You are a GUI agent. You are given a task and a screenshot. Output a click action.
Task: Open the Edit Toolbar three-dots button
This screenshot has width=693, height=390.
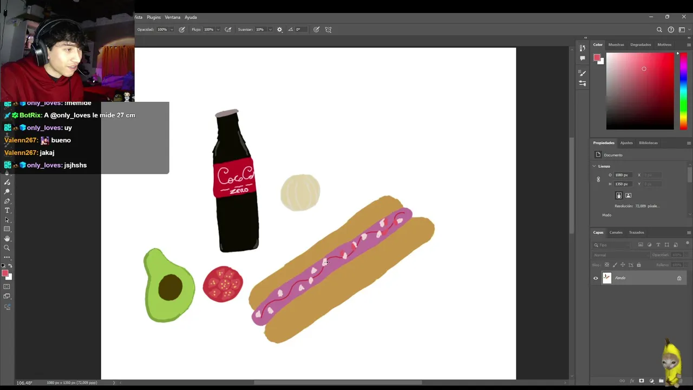[x=7, y=257]
